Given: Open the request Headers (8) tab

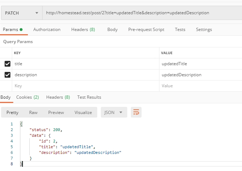Looking at the screenshot, I should [x=83, y=30].
